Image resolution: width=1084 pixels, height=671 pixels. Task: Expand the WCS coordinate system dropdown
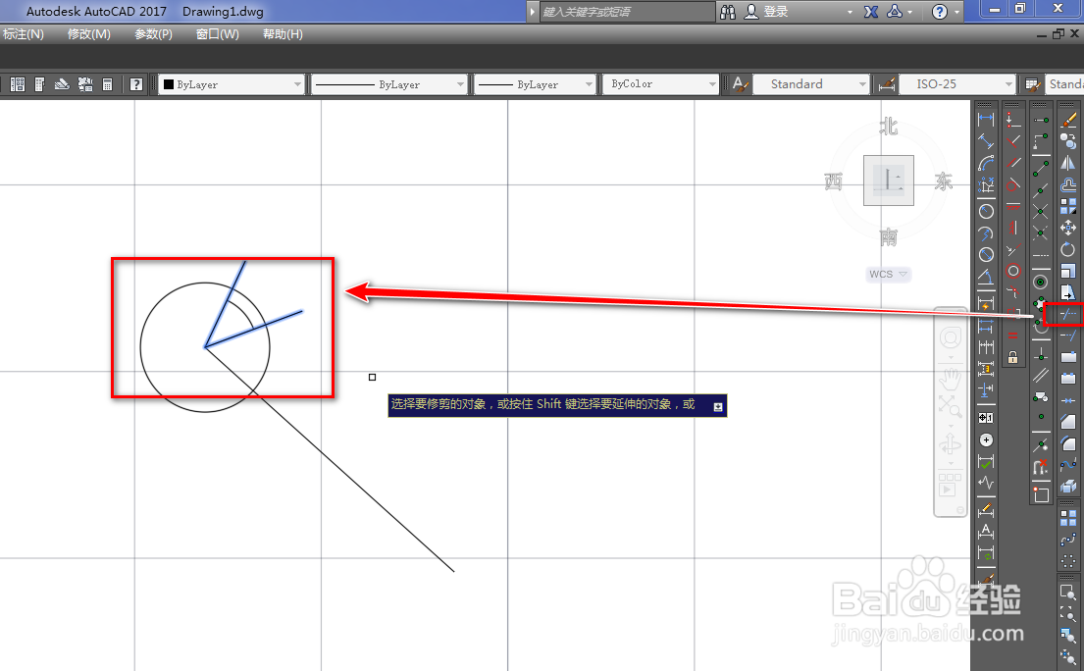(903, 275)
